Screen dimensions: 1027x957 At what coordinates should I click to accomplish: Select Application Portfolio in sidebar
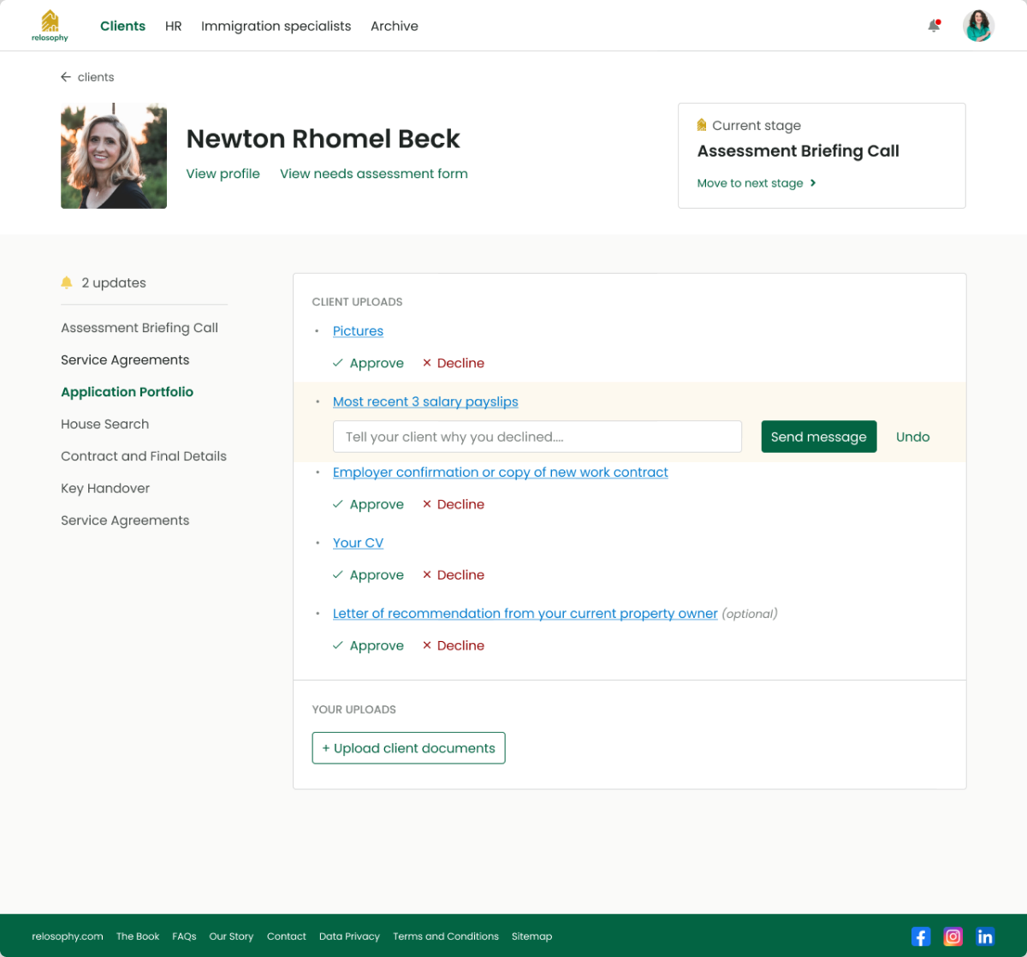(x=127, y=392)
